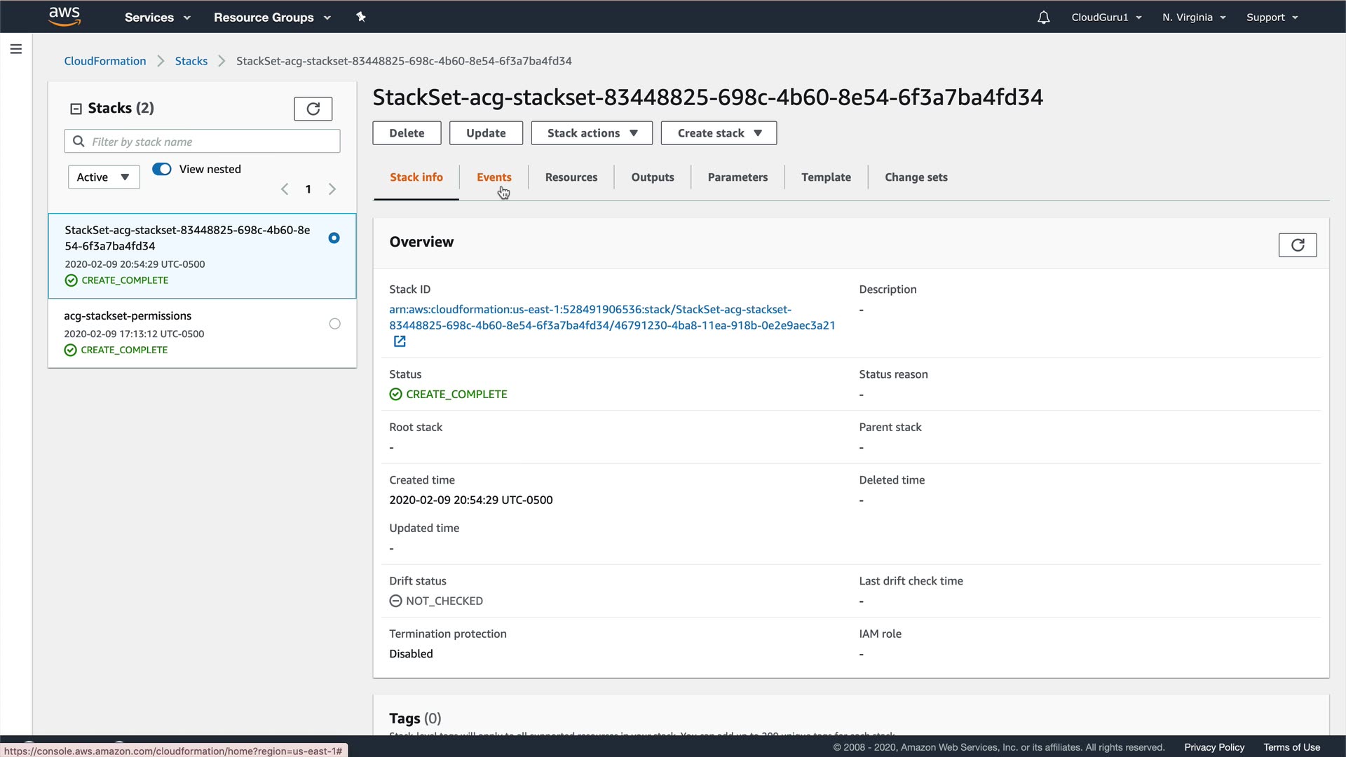The image size is (1346, 757).
Task: Open the Template tab
Action: click(x=826, y=177)
